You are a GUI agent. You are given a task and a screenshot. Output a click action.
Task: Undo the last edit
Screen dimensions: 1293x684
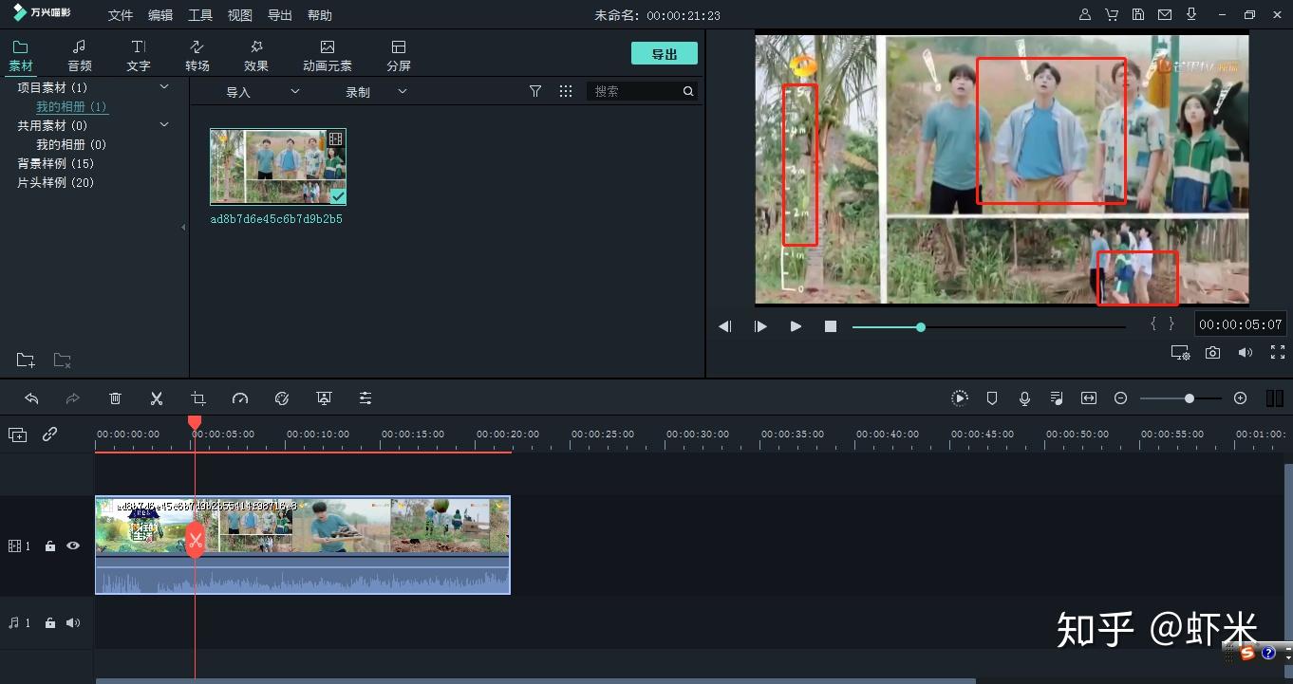[31, 398]
